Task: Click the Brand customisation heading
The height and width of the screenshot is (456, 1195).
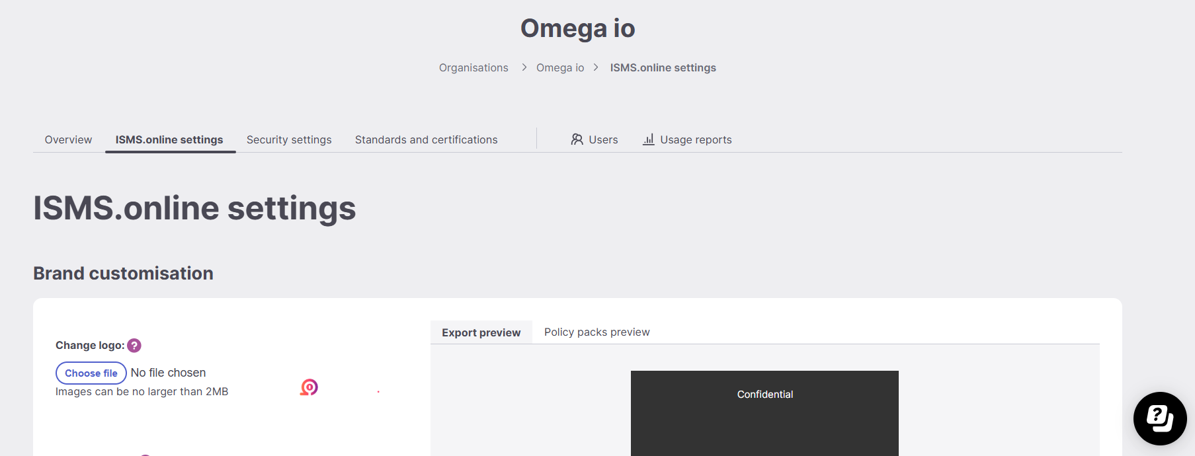Action: pos(123,273)
